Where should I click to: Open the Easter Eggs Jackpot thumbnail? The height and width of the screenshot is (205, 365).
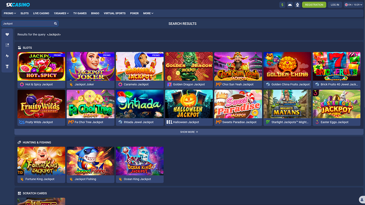[336, 104]
